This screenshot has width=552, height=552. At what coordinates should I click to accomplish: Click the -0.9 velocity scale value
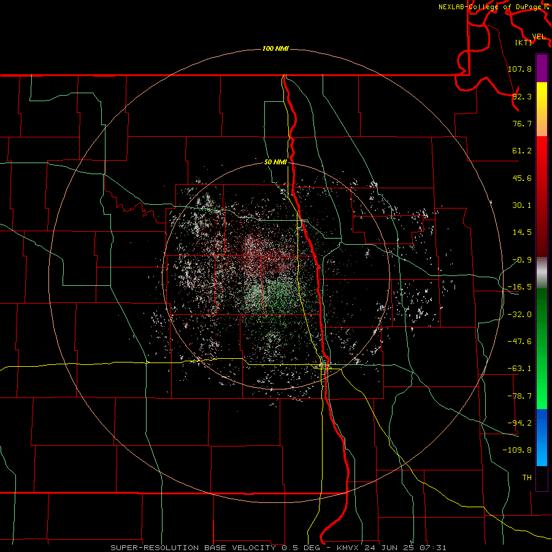(522, 260)
